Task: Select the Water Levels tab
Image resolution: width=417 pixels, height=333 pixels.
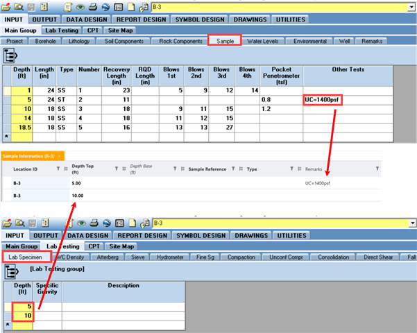Action: [x=264, y=42]
